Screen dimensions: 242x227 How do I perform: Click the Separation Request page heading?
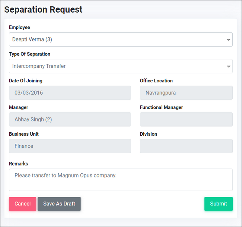tap(43, 10)
